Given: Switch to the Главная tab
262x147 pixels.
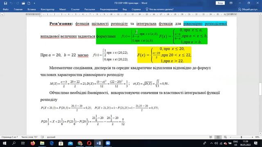Looking at the screenshot, I should (18, 9).
